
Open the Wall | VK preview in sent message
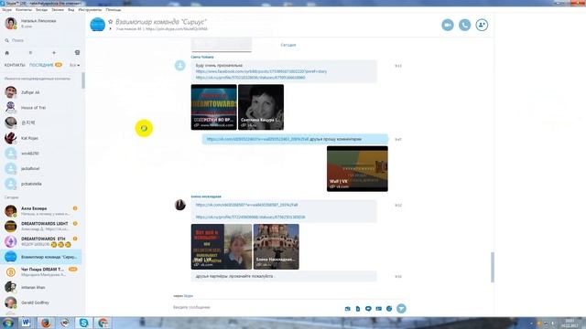357,168
